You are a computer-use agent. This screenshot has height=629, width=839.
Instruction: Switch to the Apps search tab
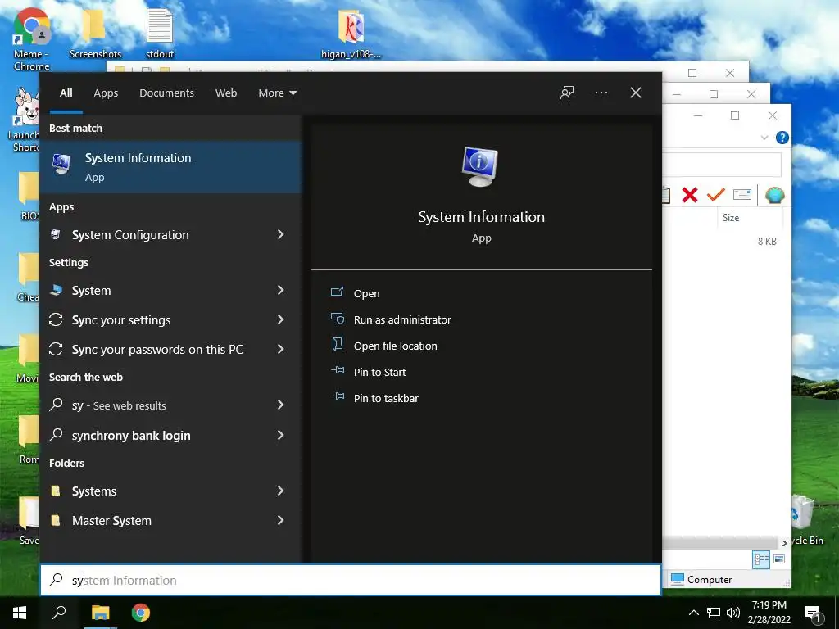click(x=106, y=93)
